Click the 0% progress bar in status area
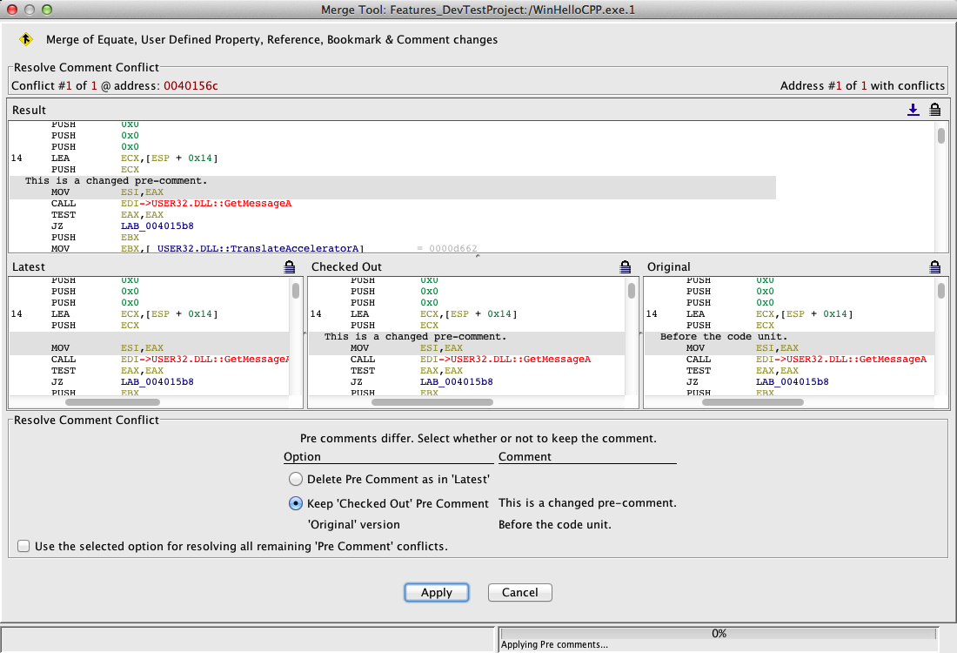Viewport: 957px width, 653px height. click(719, 634)
